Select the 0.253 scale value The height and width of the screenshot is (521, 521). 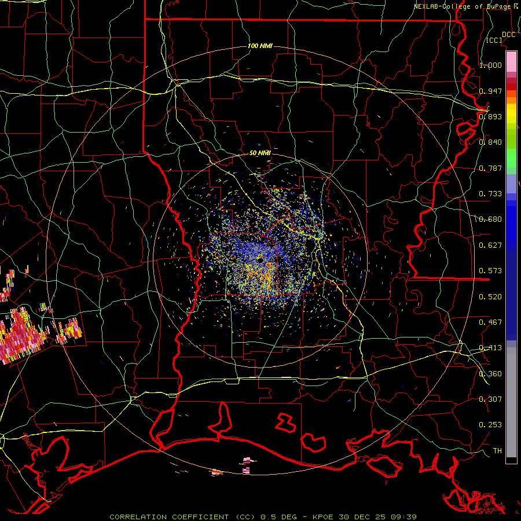[x=490, y=425]
